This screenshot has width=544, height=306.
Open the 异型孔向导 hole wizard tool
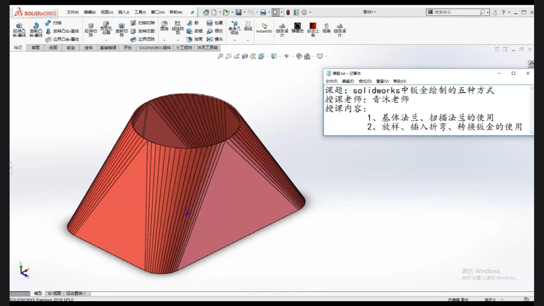pos(106,28)
